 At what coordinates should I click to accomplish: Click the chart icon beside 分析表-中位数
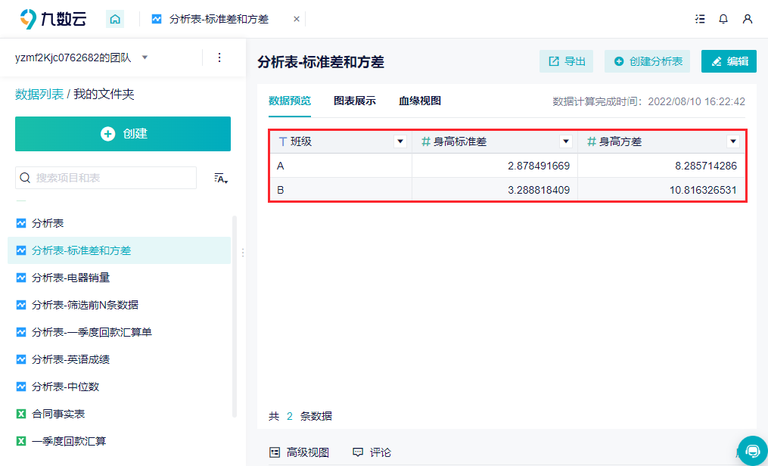pyautogui.click(x=21, y=387)
